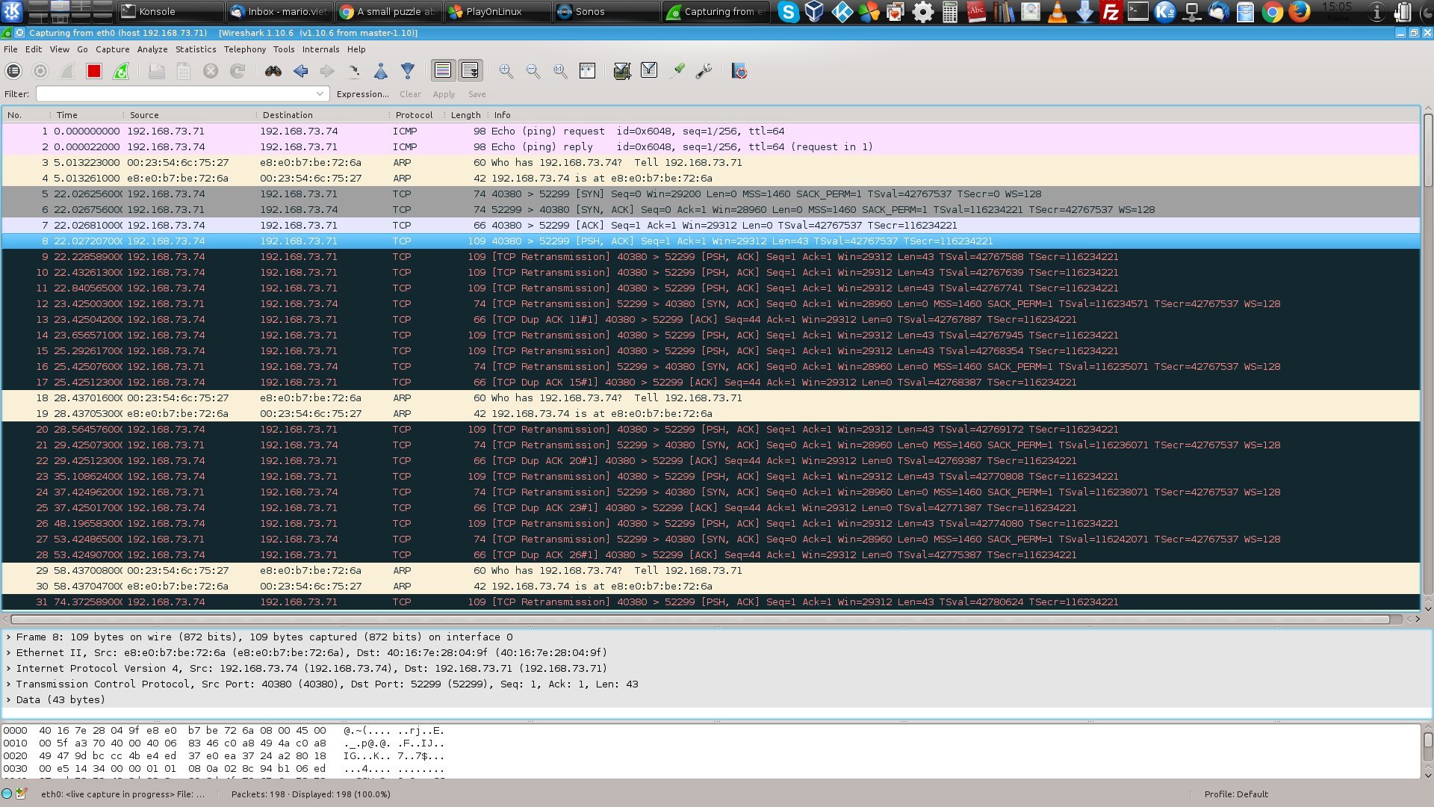The height and width of the screenshot is (807, 1434).
Task: Zoom in on packet text
Action: coord(506,71)
